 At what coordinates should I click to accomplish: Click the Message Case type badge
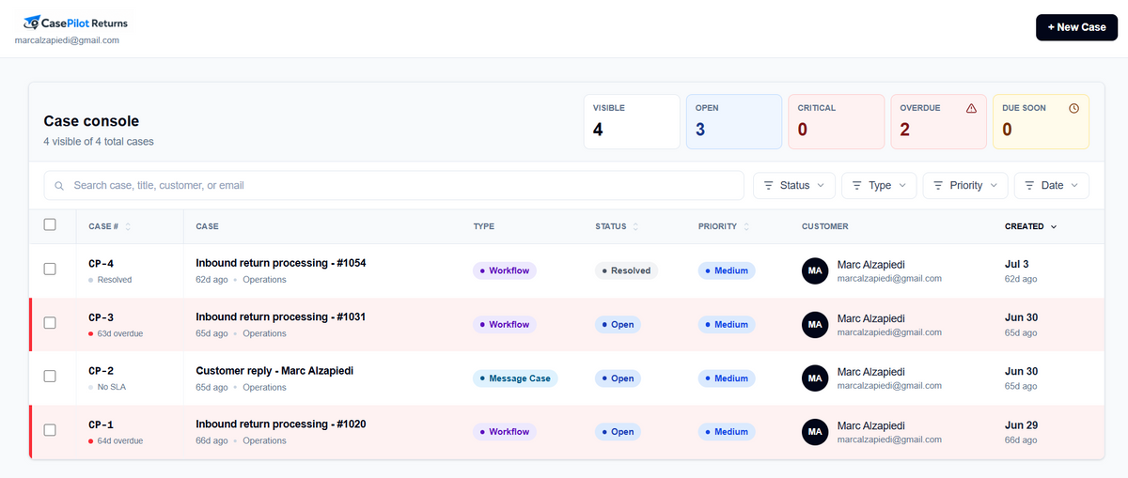(x=515, y=378)
